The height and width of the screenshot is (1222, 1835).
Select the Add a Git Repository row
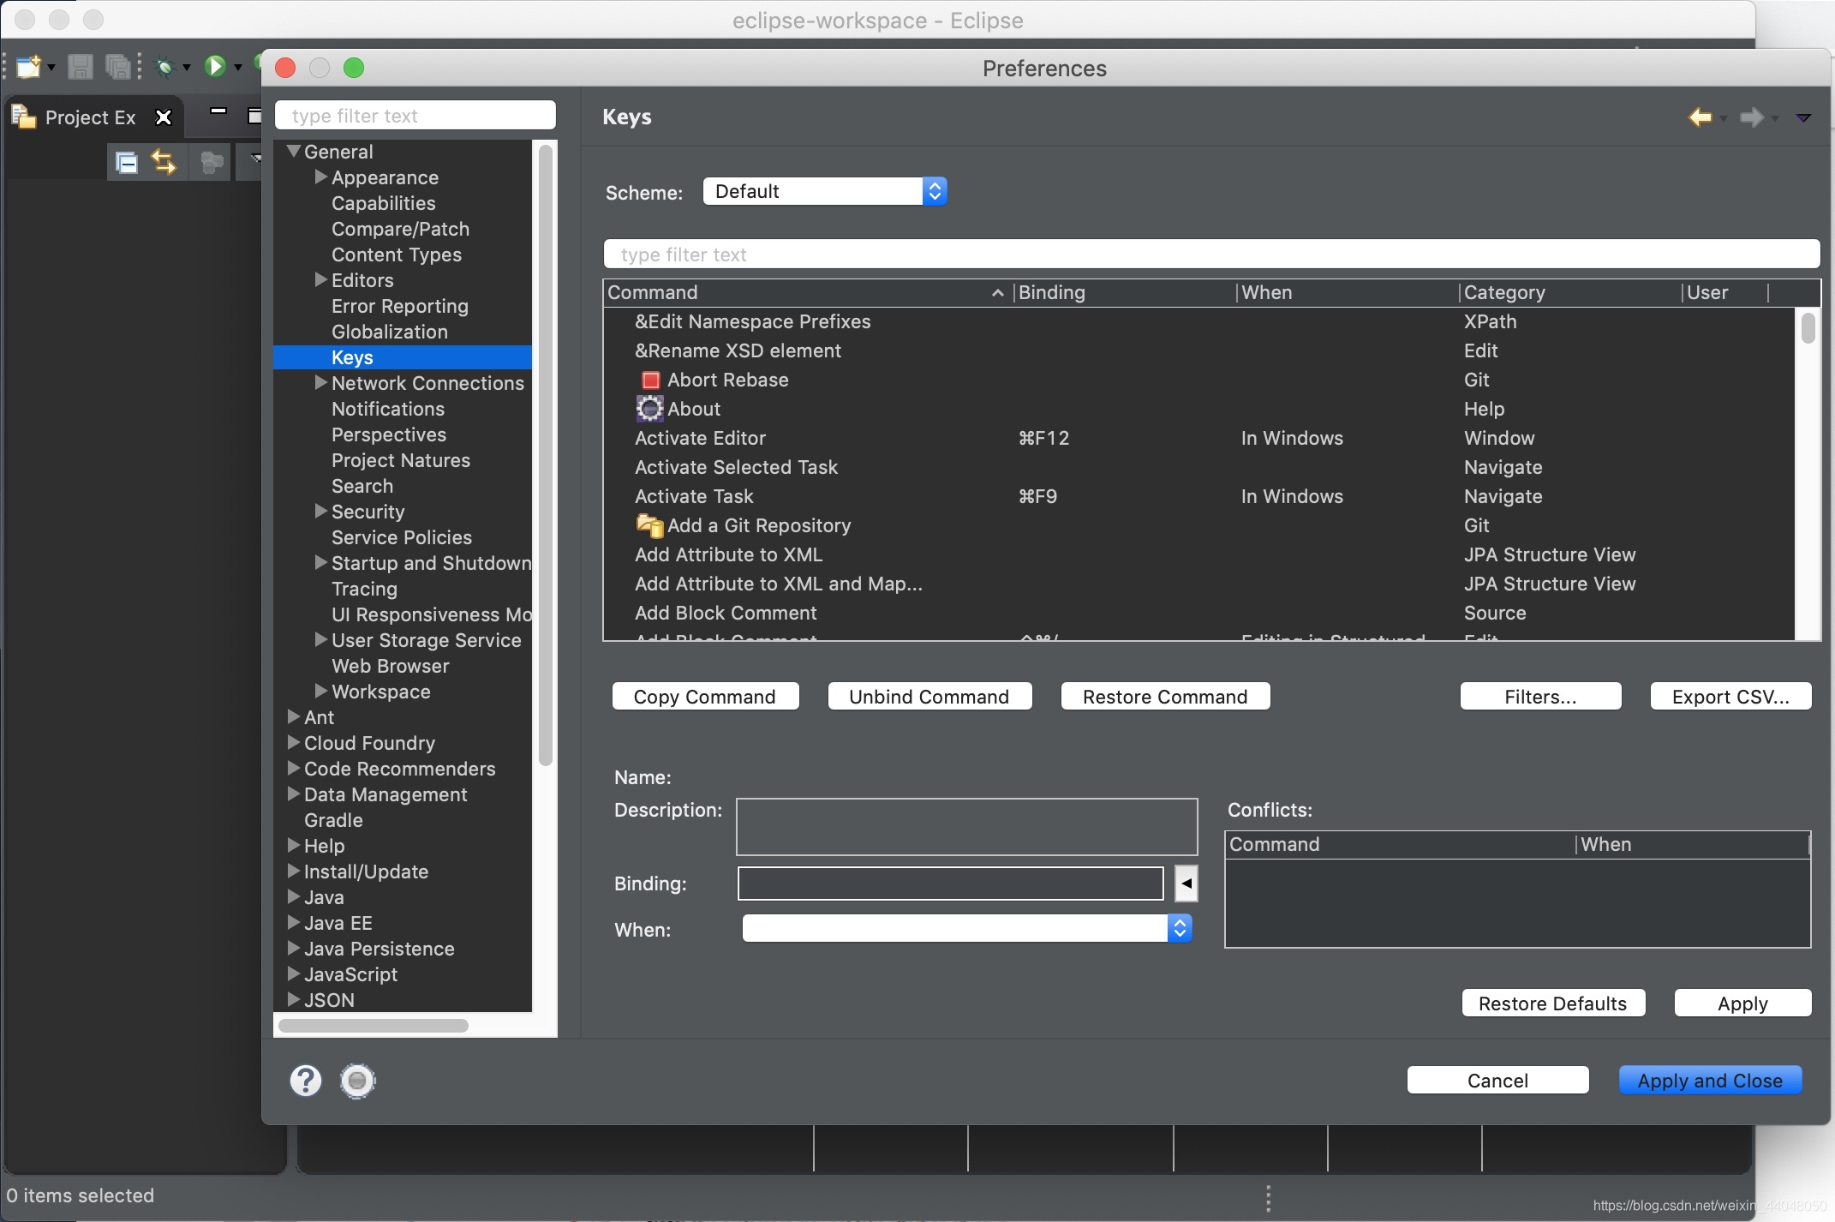point(1198,525)
